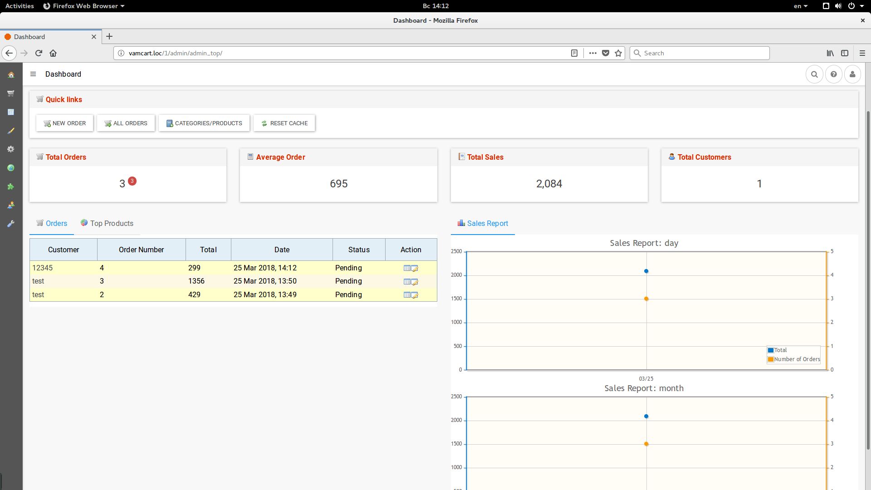Expand the page actions three-dot menu
Viewport: 871px width, 490px height.
592,53
